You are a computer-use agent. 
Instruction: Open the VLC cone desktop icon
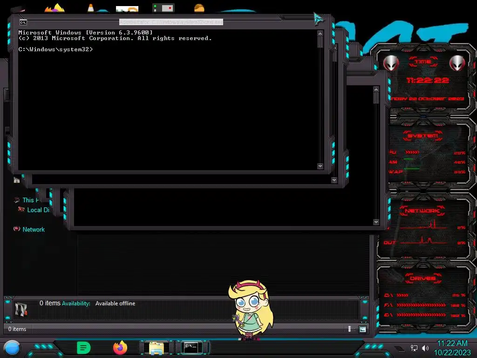91,7
